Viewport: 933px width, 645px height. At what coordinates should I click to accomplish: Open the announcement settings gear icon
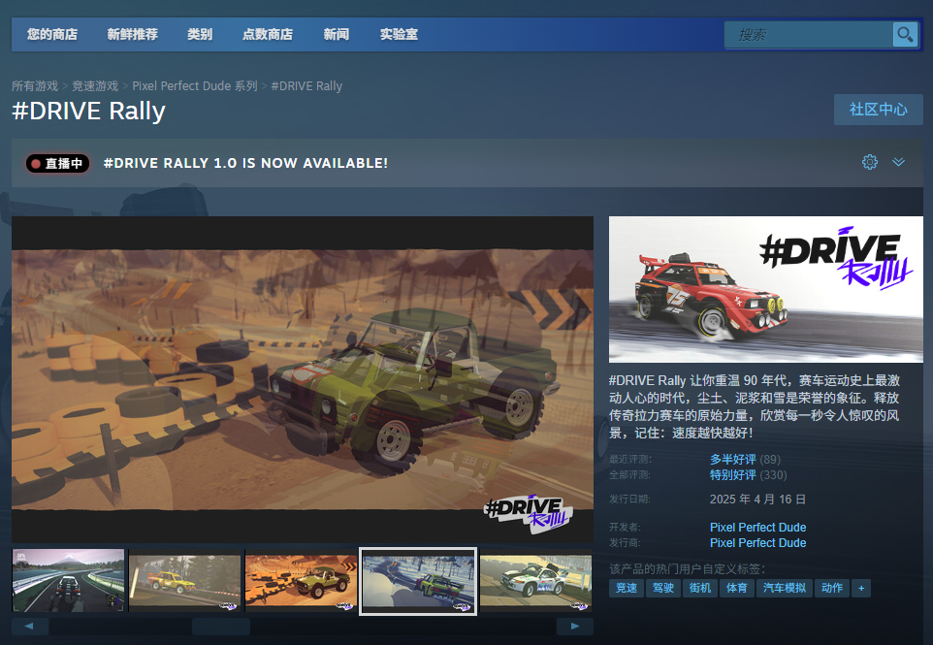coord(869,162)
